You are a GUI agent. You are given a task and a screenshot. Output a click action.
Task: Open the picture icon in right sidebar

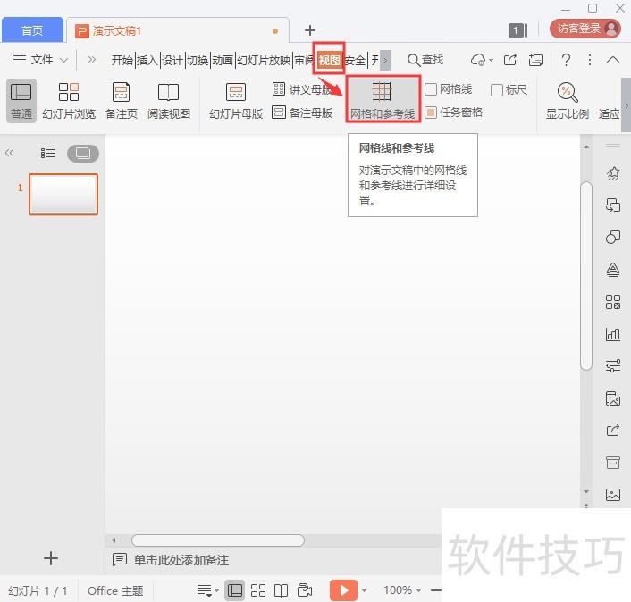pos(613,494)
